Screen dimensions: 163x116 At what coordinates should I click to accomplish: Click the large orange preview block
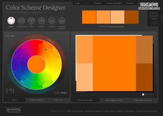114,63
